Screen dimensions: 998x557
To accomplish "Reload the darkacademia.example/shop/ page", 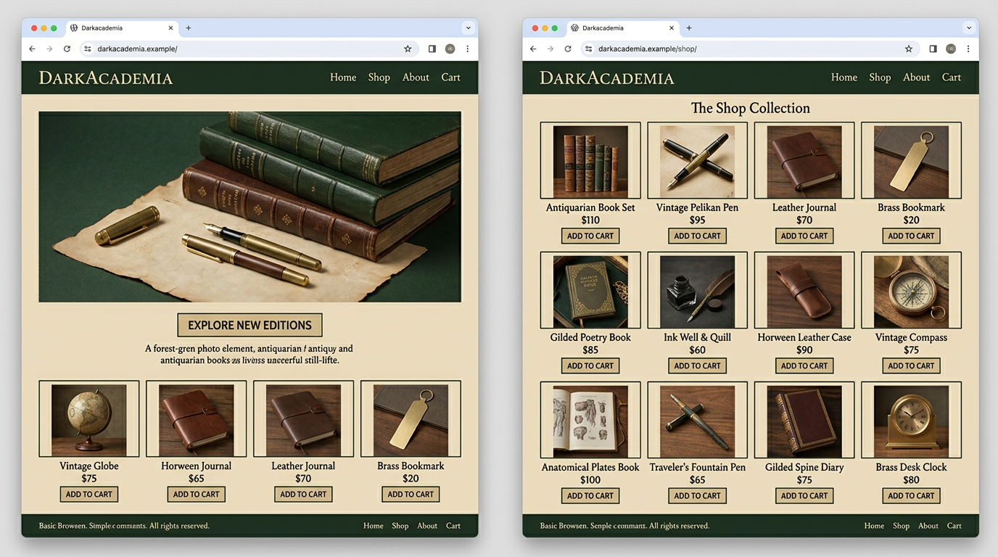I will point(568,49).
